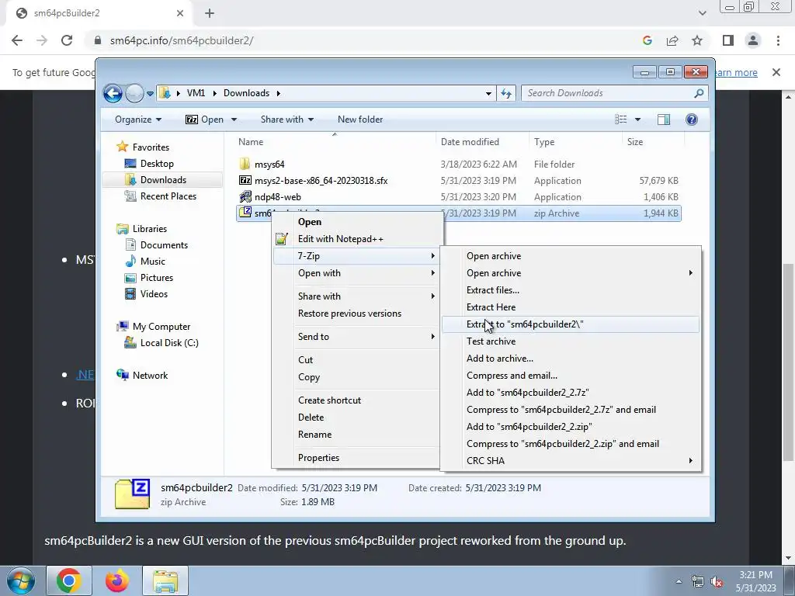Bookmark the page with the star icon
795x596 pixels.
(x=697, y=40)
